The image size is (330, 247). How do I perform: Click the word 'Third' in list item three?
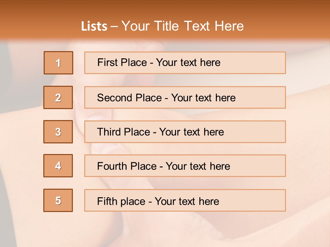[x=109, y=132]
